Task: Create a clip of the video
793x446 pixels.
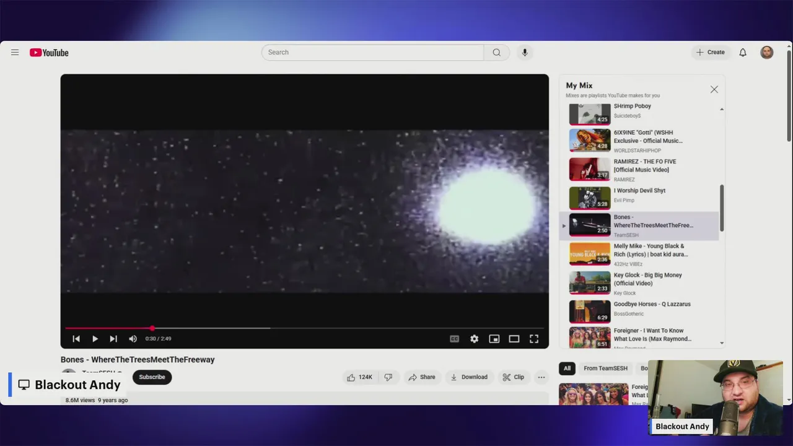Action: (x=513, y=377)
